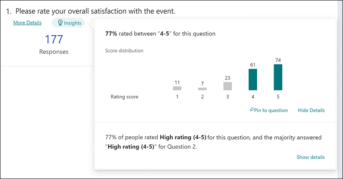This screenshot has height=179, width=343.
Task: Click the value label 23 above the bar
Action: tap(228, 78)
